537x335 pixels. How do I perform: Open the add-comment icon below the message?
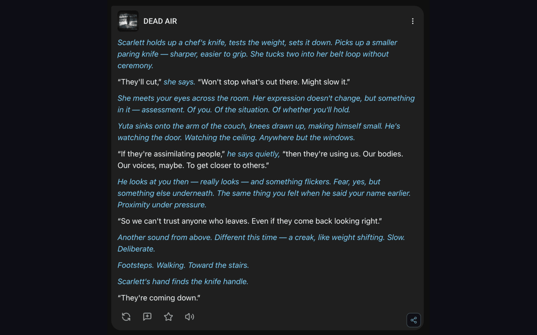tap(147, 317)
